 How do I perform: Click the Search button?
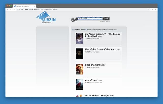106,19
